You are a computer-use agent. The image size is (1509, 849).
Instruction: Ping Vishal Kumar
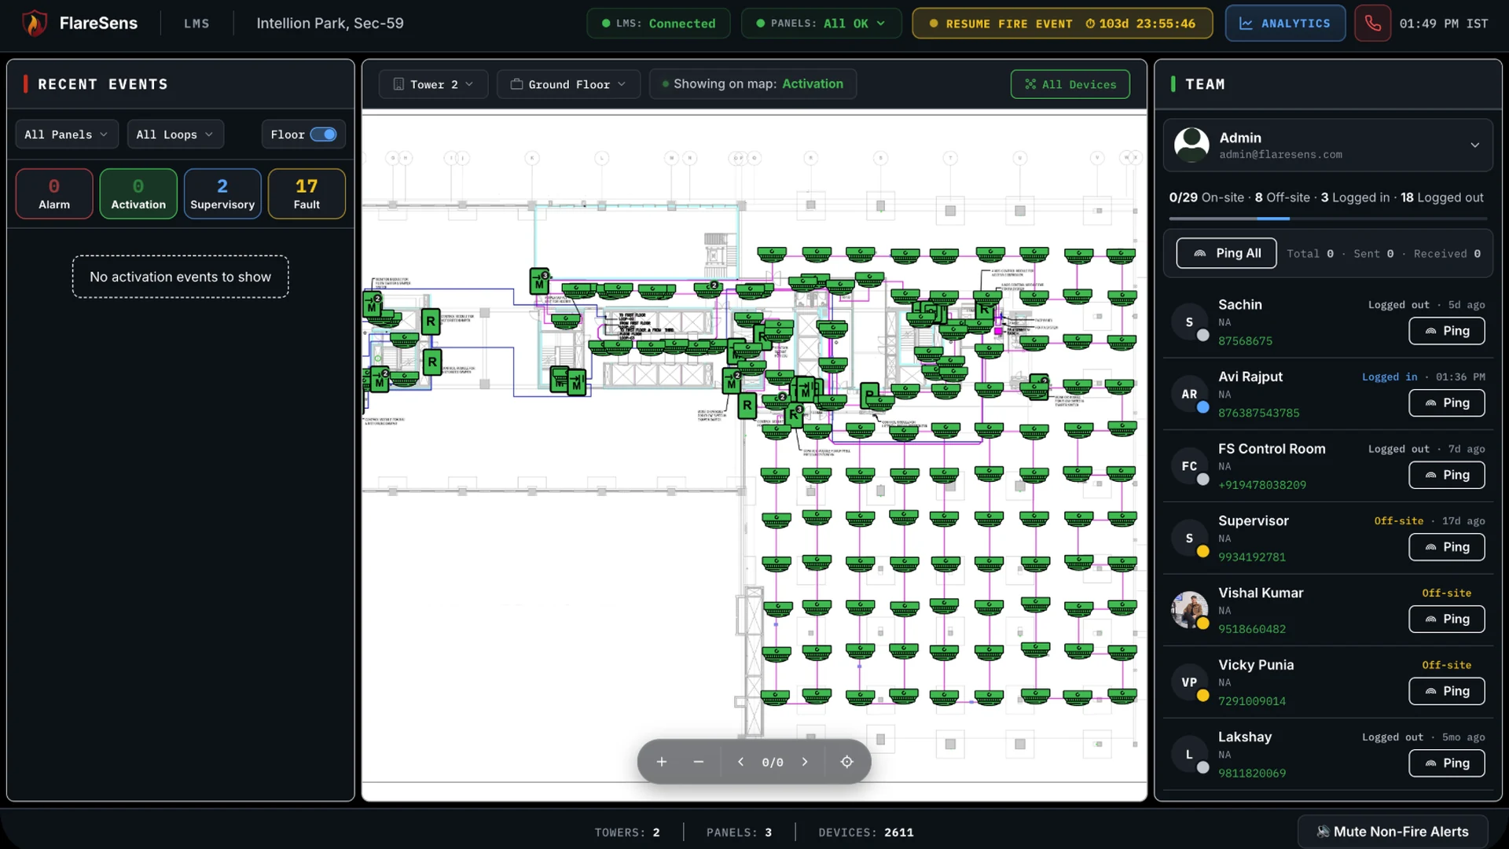[1446, 619]
